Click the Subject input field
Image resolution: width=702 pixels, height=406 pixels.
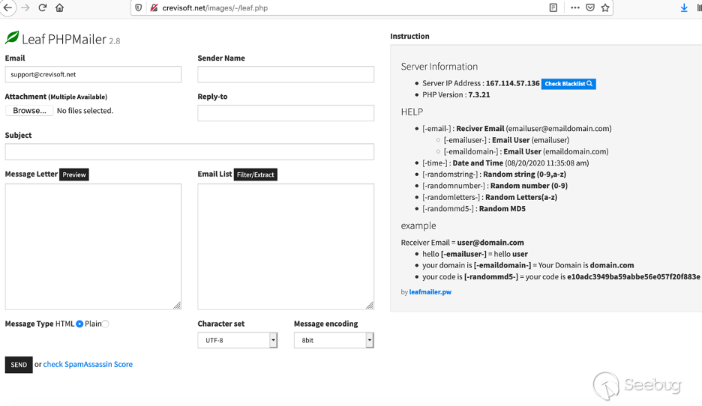pyautogui.click(x=189, y=152)
